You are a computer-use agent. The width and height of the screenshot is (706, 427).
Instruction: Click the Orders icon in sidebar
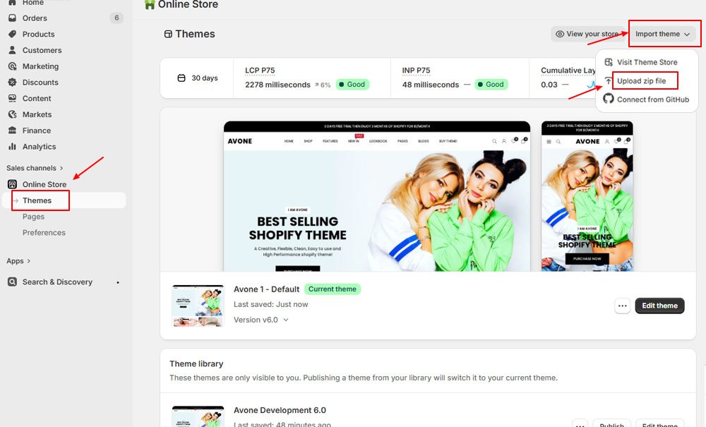pos(12,18)
